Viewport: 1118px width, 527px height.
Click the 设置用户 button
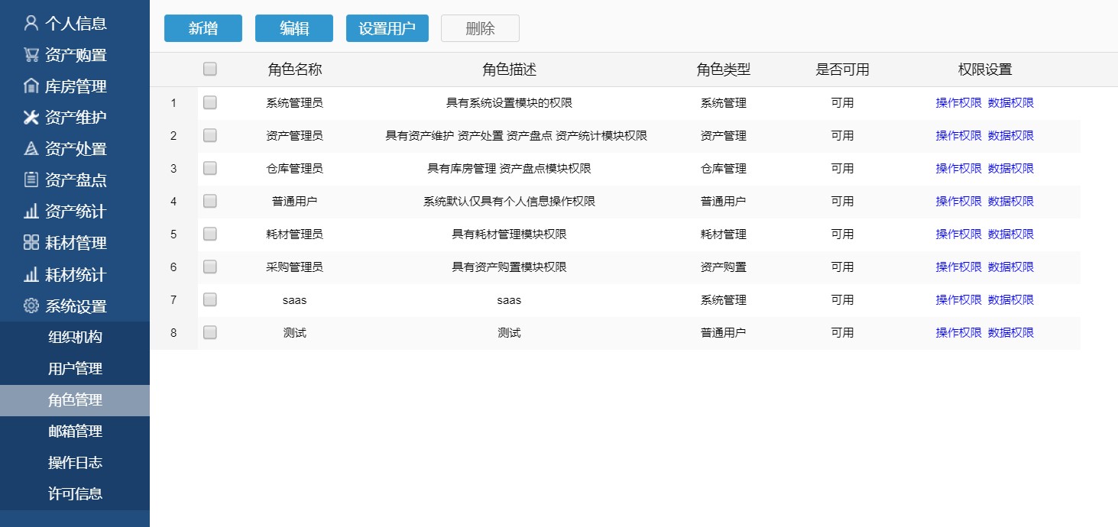coord(387,28)
